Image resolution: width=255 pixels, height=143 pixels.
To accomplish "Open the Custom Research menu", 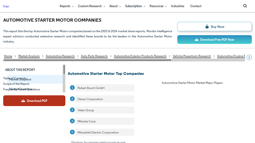I will tap(90, 6).
